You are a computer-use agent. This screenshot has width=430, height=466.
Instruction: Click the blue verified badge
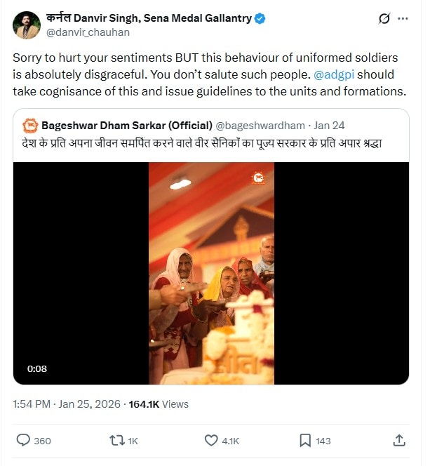[x=260, y=19]
